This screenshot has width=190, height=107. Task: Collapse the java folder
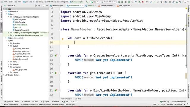click(6, 14)
